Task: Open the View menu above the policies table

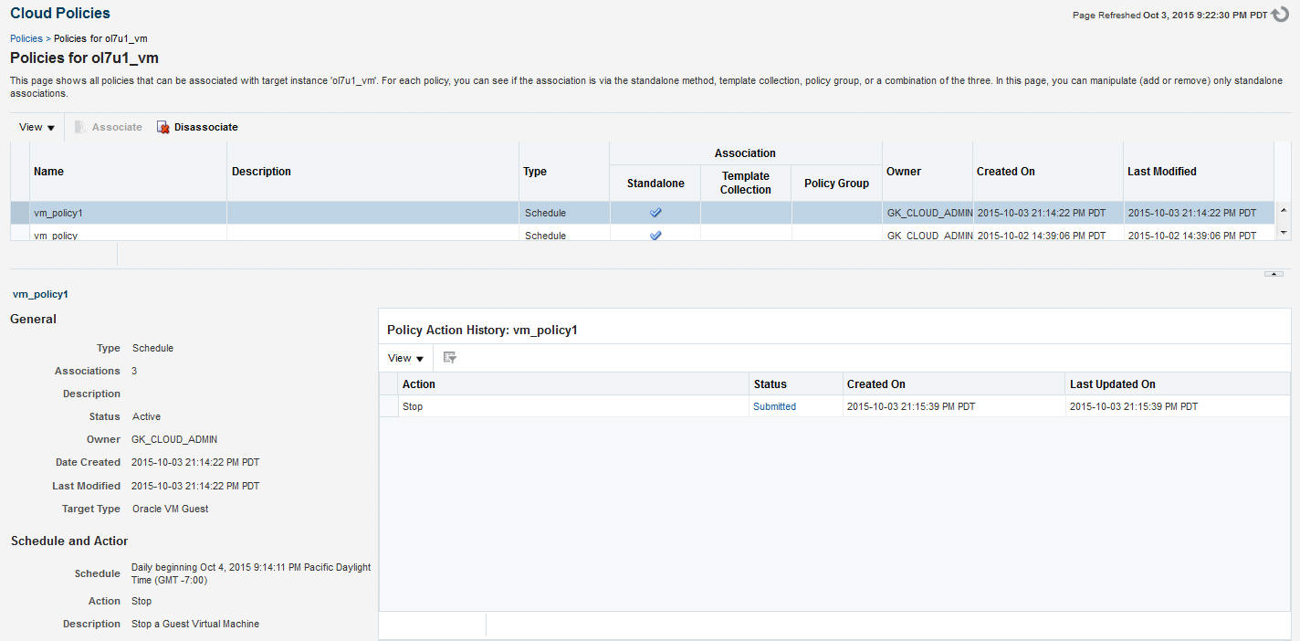Action: point(37,127)
